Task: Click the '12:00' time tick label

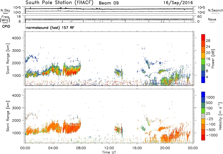Action: [x=109, y=148]
